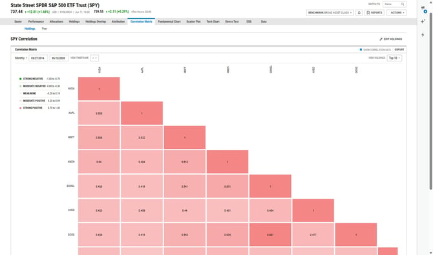The image size is (433, 255).
Task: Click the AVGO row label
Action: click(x=71, y=210)
